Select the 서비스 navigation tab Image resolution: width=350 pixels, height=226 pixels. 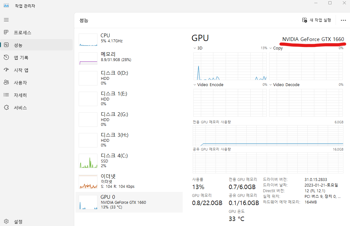pos(36,107)
